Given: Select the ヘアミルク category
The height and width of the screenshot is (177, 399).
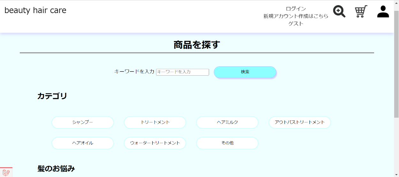Looking at the screenshot, I should point(227,122).
